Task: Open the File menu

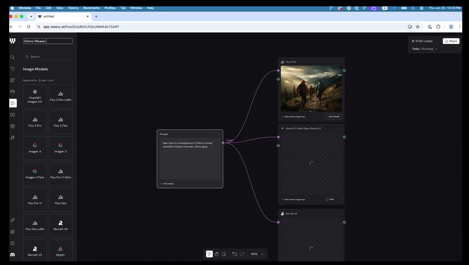Action: 38,8
